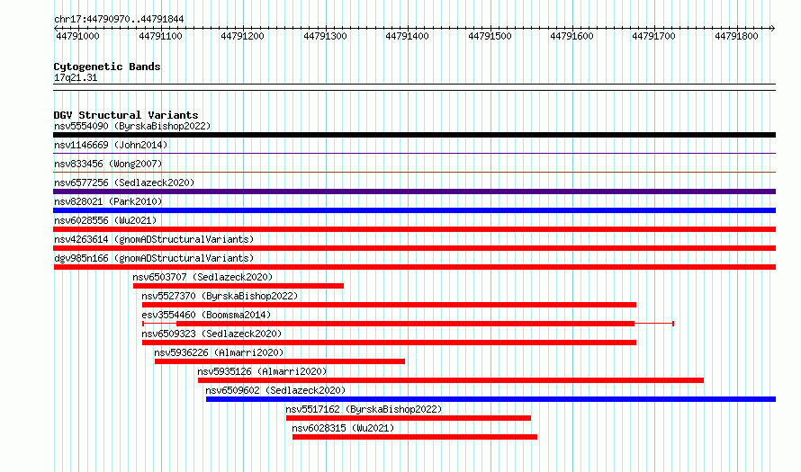Image resolution: width=801 pixels, height=472 pixels.
Task: Click the nsv828021 (Park2010) label
Action: pyautogui.click(x=108, y=201)
